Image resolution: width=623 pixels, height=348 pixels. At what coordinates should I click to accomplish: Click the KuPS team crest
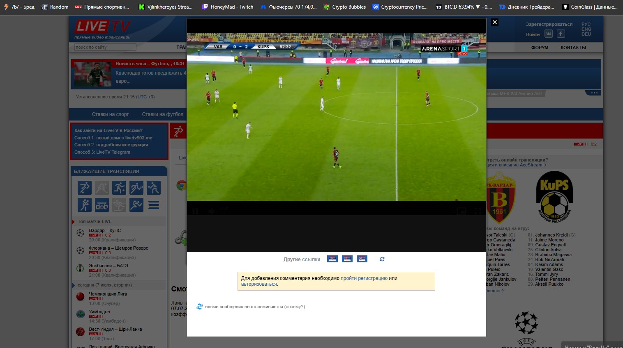pyautogui.click(x=554, y=197)
